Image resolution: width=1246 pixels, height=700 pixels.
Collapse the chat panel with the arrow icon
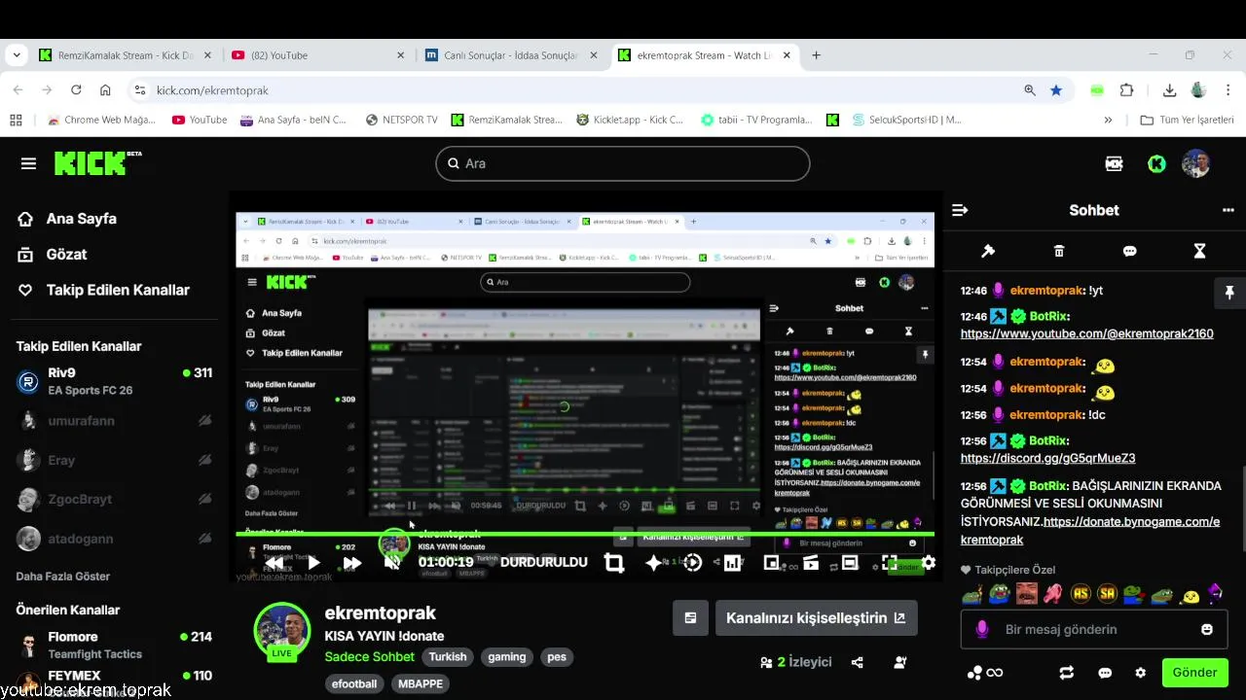[x=960, y=210]
